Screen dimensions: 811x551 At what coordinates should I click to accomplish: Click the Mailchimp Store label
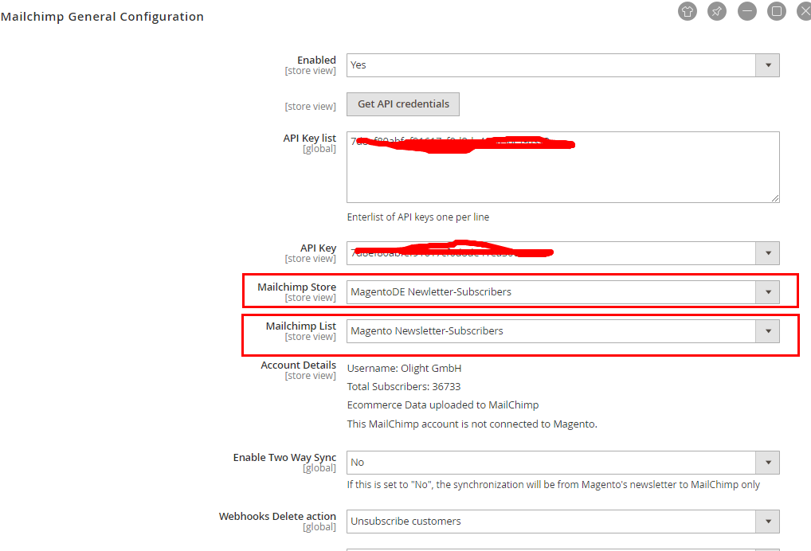296,287
